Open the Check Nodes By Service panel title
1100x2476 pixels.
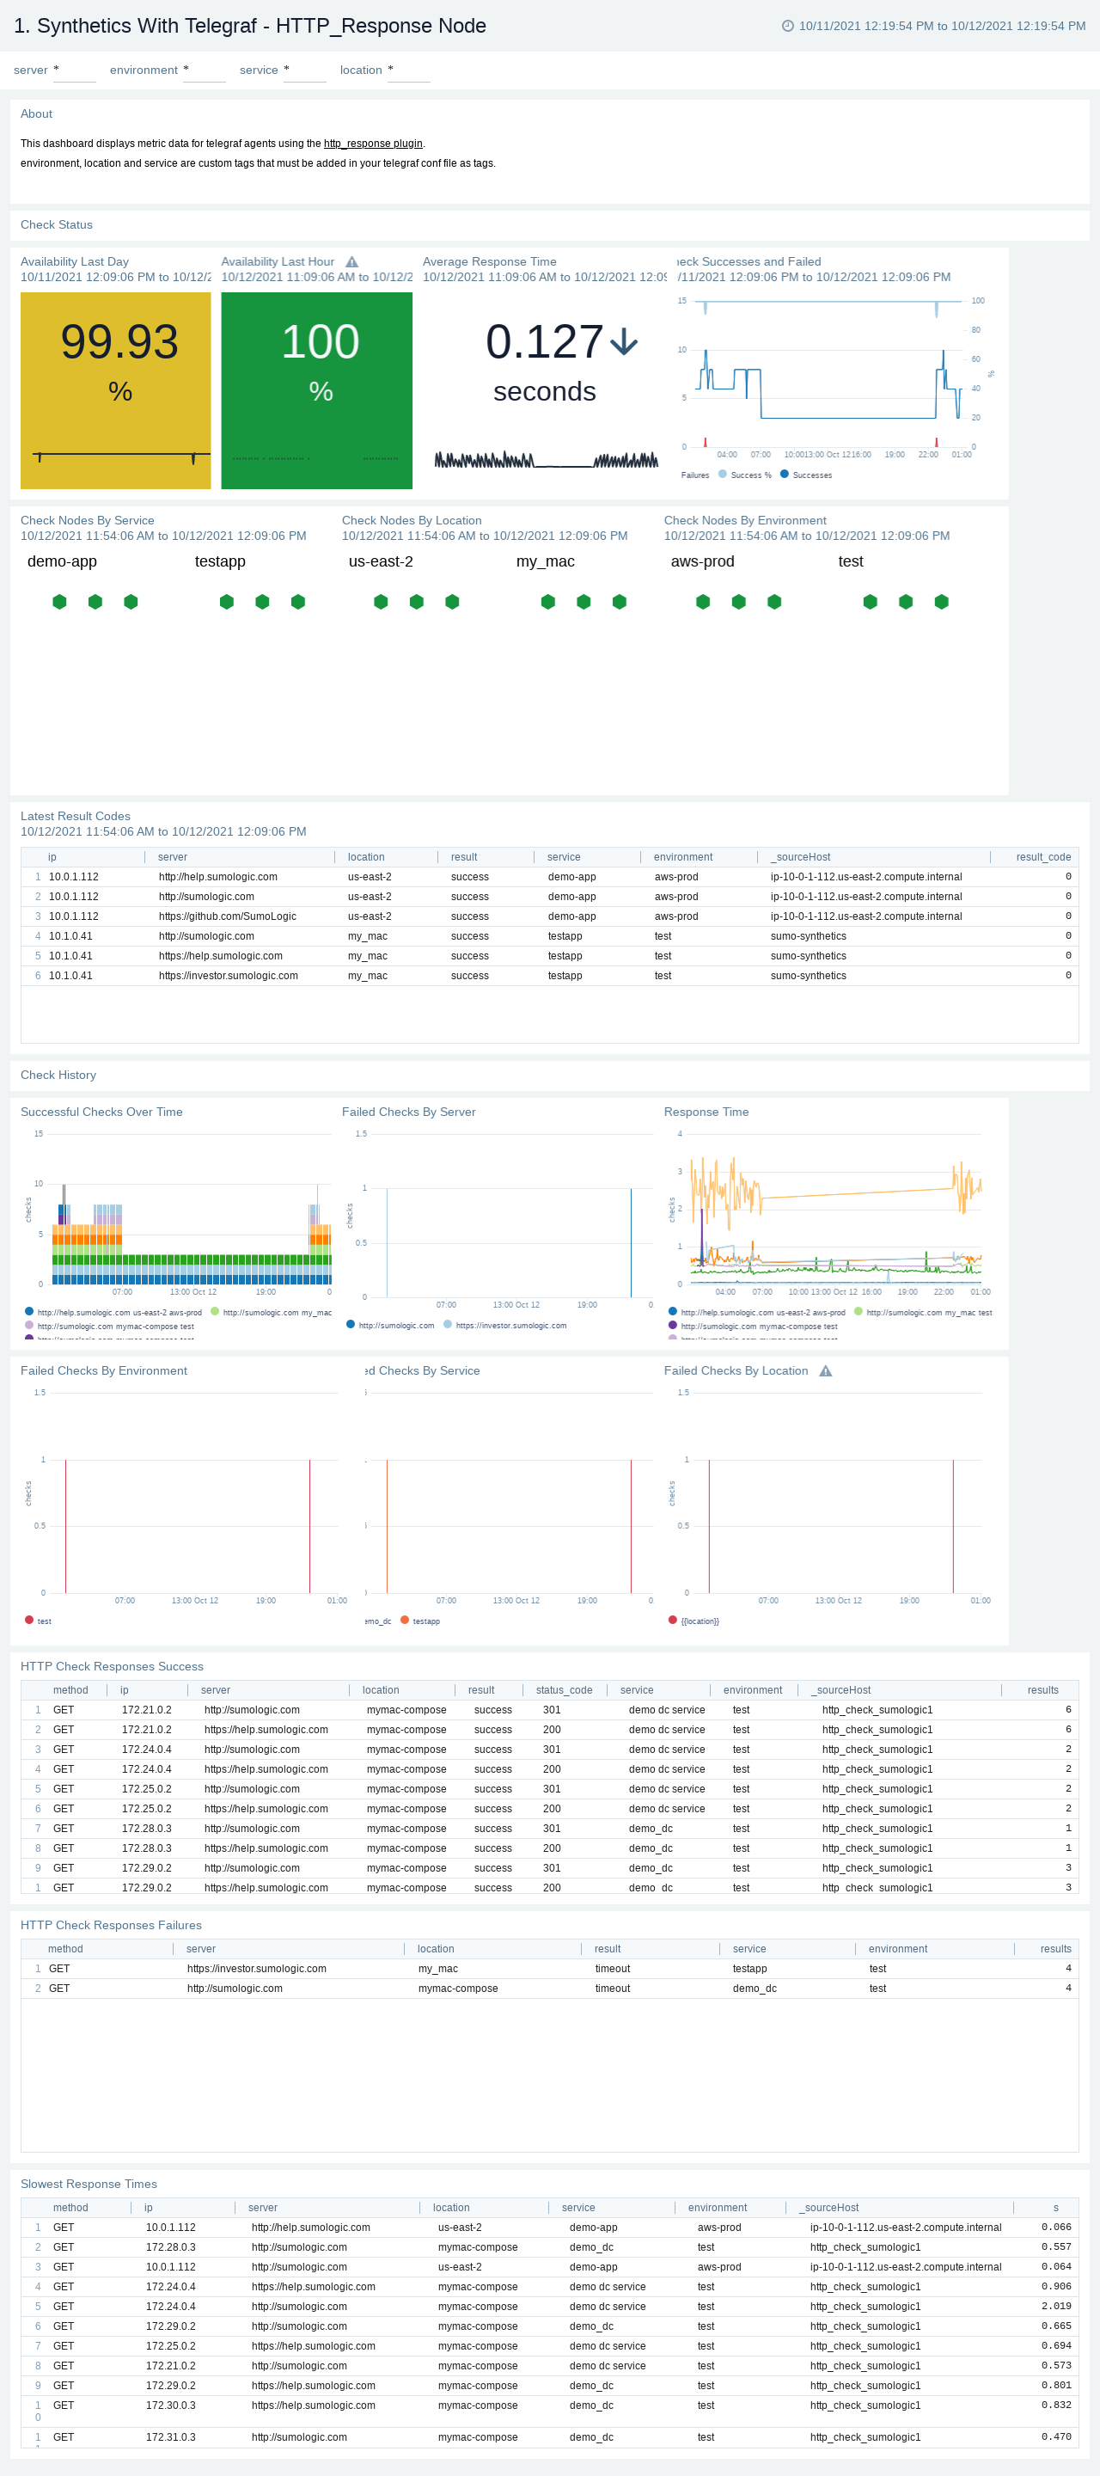pyautogui.click(x=88, y=520)
